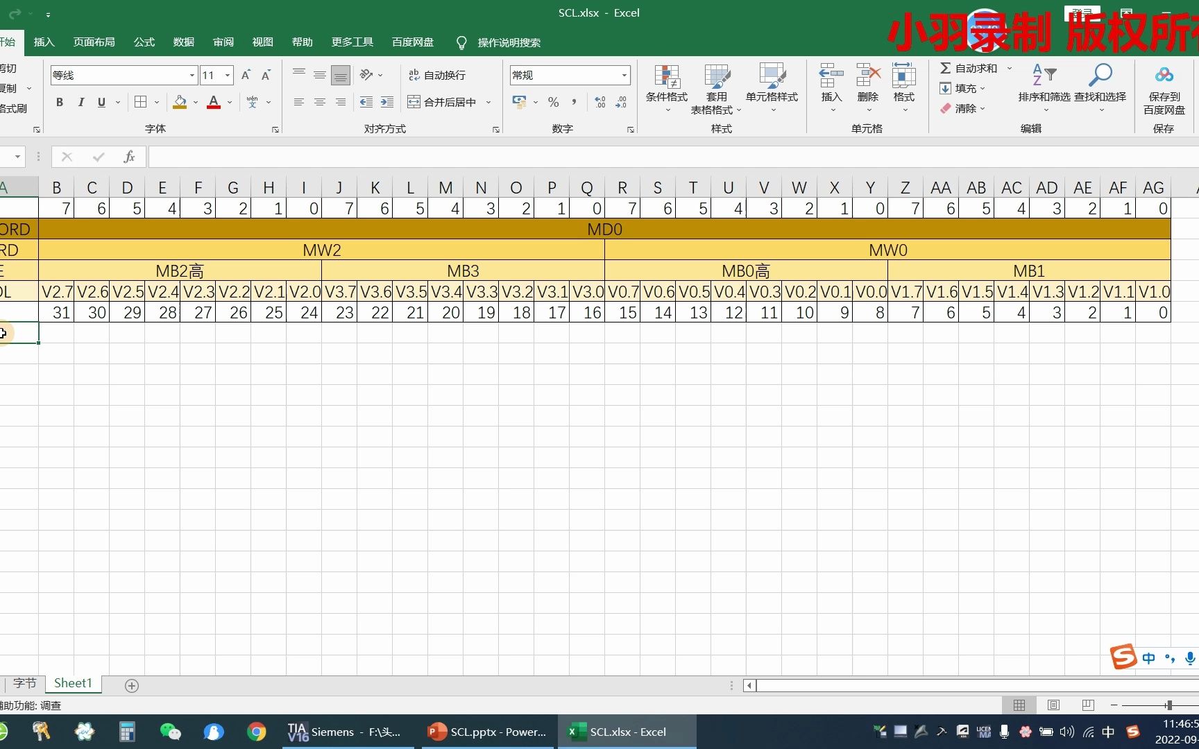This screenshot has height=749, width=1199.
Task: Click the increase font size icon
Action: (x=246, y=75)
